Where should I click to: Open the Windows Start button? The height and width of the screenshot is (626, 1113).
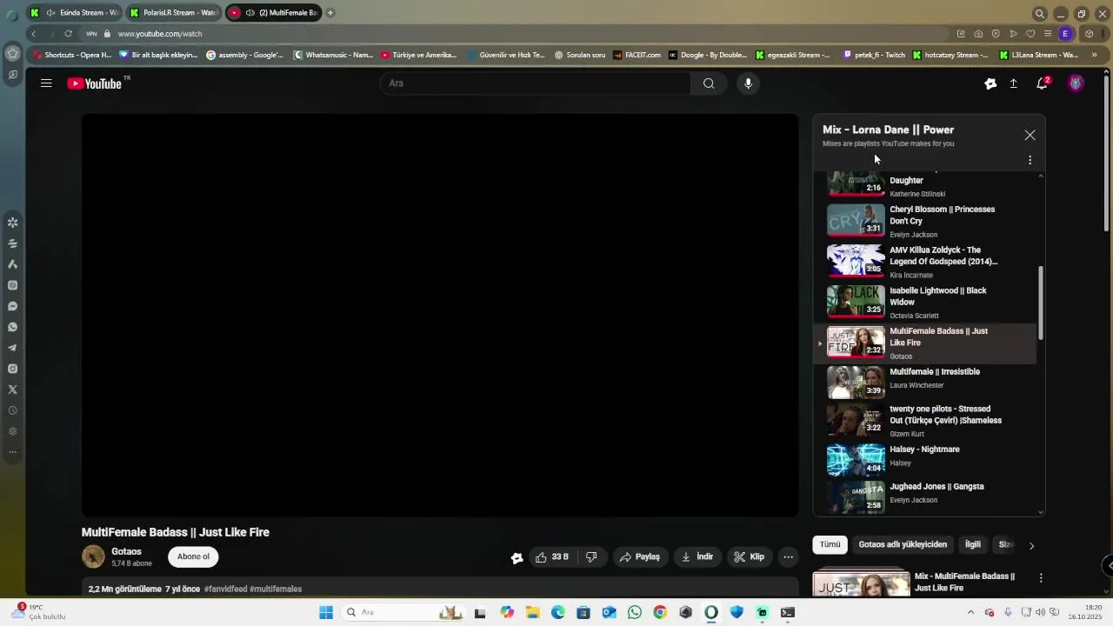(x=326, y=612)
